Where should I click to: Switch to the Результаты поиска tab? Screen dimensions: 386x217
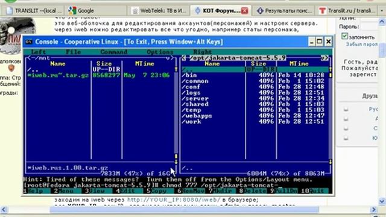click(x=284, y=11)
